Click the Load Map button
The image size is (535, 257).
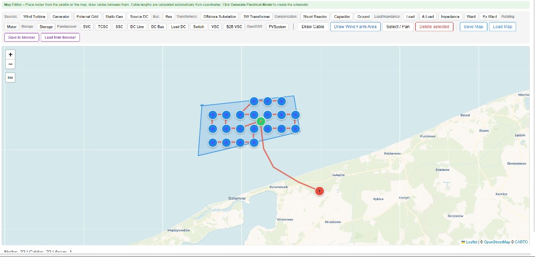coord(503,27)
